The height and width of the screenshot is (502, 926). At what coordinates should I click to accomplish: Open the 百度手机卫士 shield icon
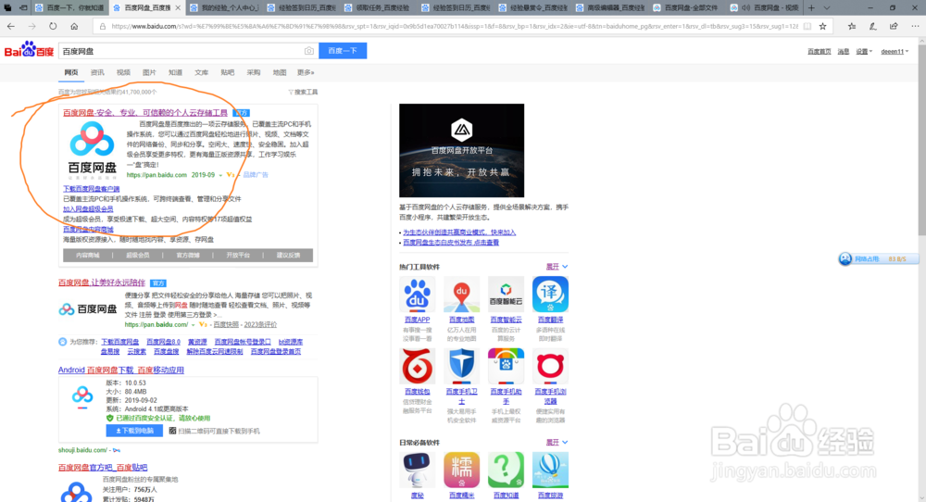[461, 366]
